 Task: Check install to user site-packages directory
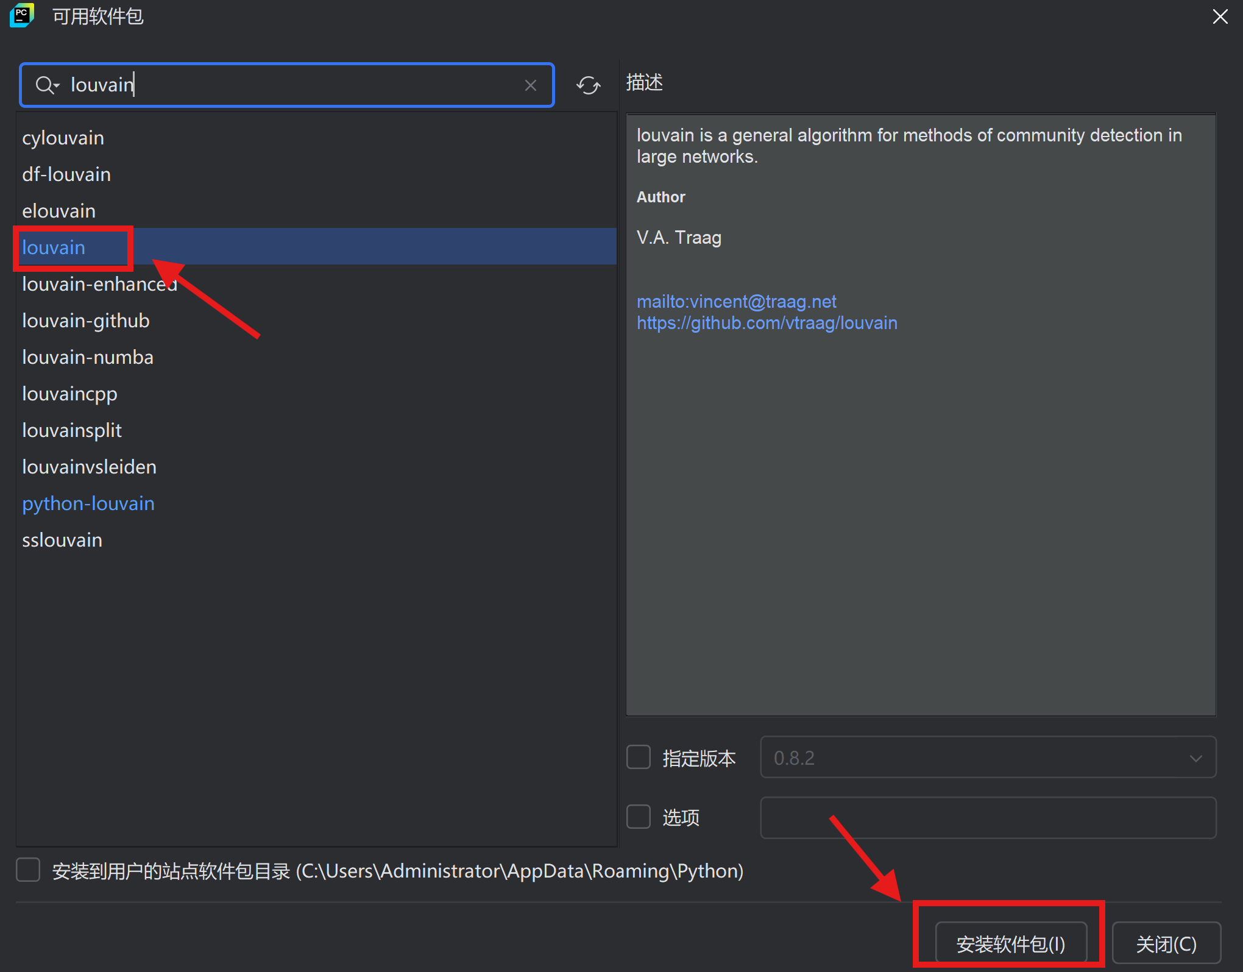pyautogui.click(x=28, y=870)
